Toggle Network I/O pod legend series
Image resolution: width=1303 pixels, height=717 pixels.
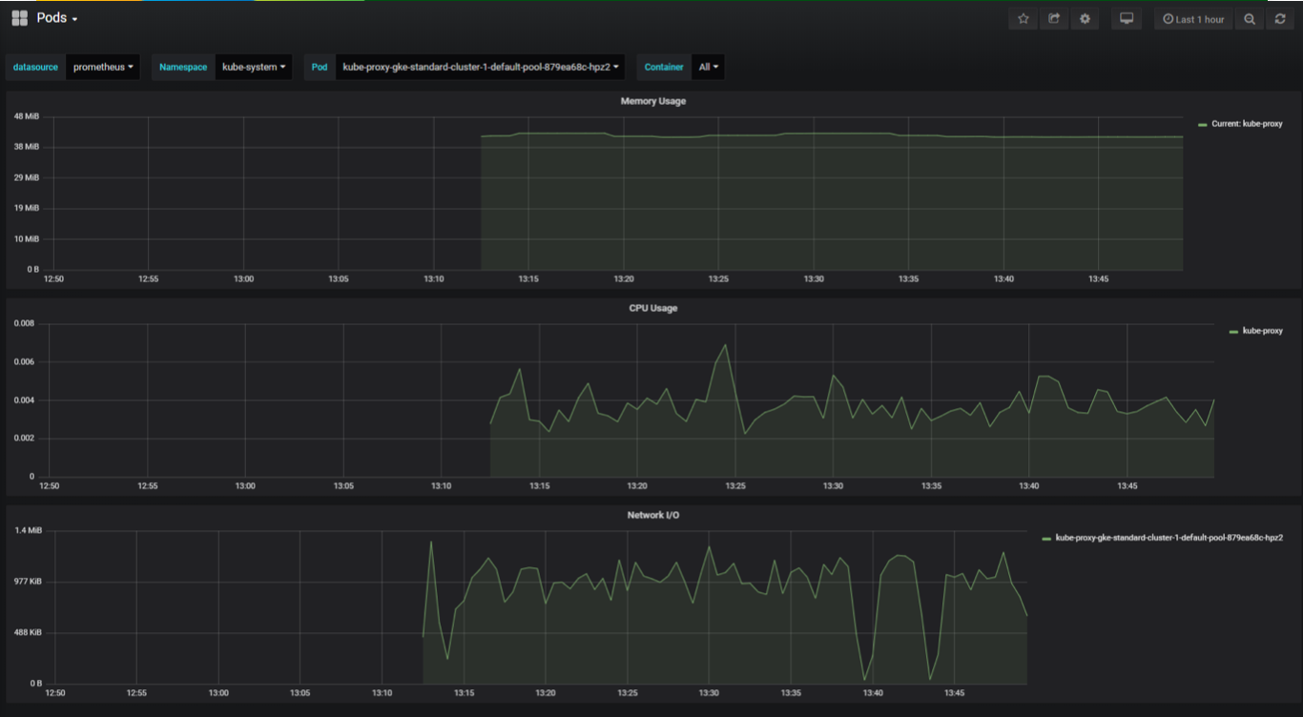pyautogui.click(x=1169, y=538)
